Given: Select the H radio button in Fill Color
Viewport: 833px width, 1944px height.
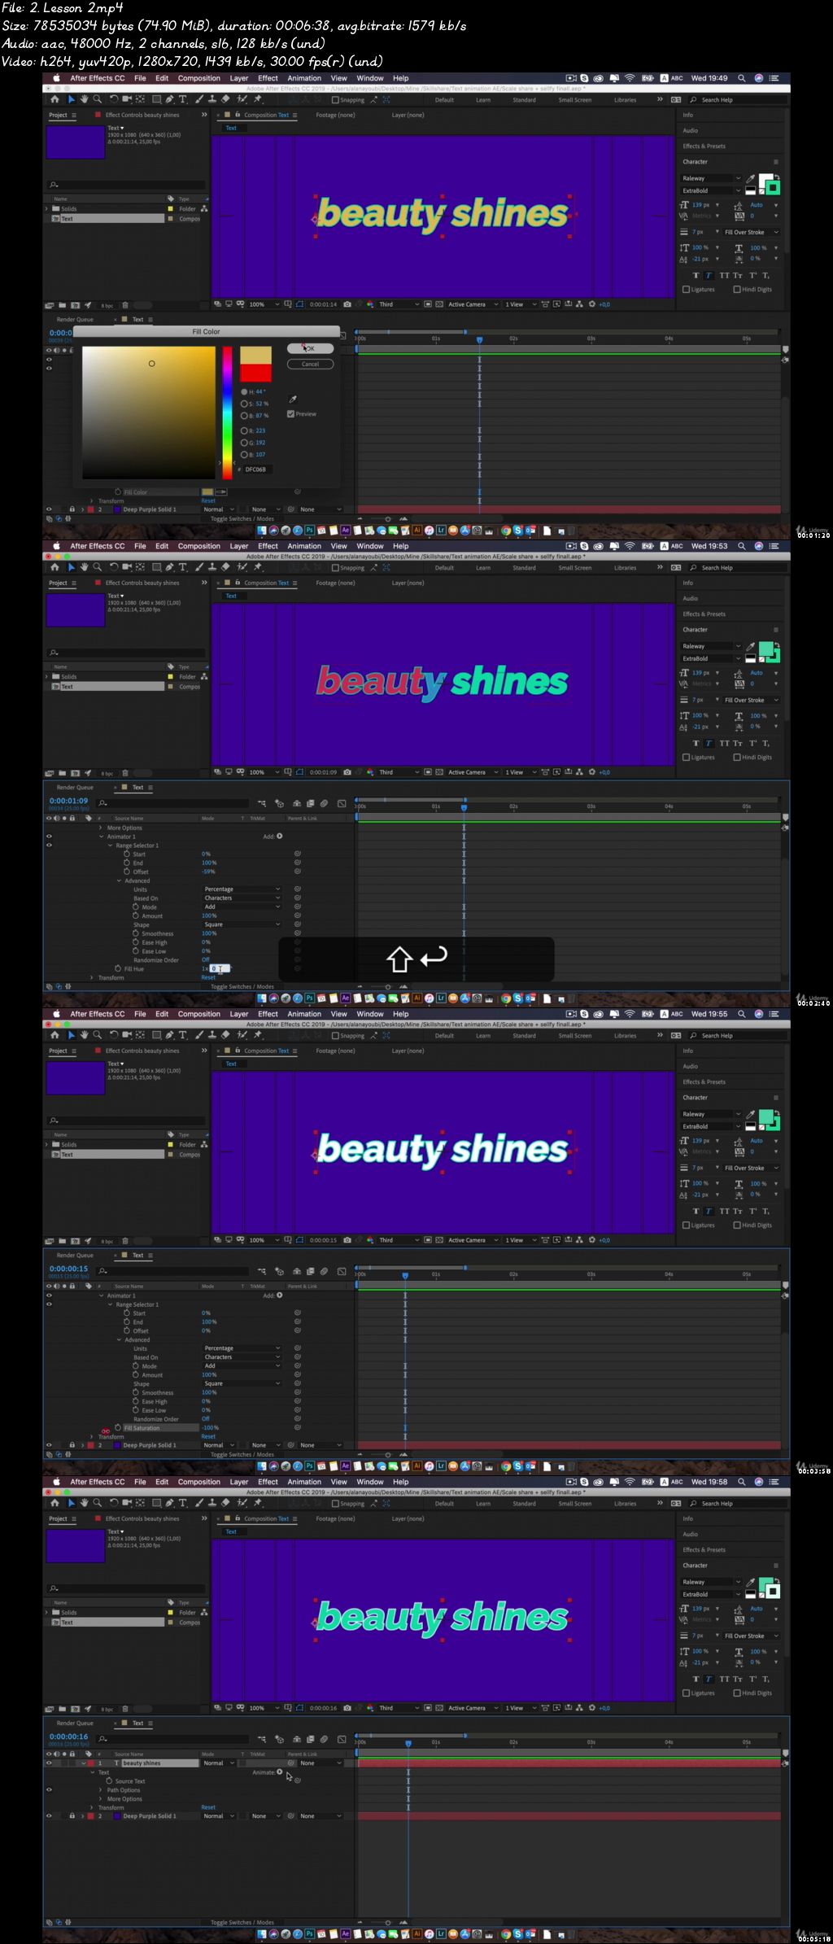Looking at the screenshot, I should tap(244, 391).
